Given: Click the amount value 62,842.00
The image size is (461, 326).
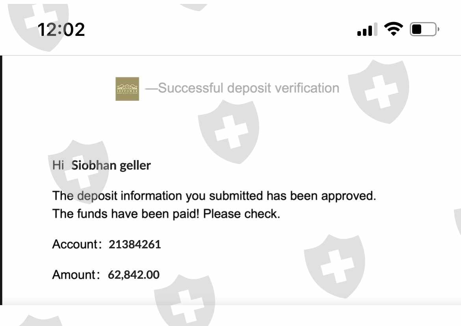Looking at the screenshot, I should tap(134, 274).
